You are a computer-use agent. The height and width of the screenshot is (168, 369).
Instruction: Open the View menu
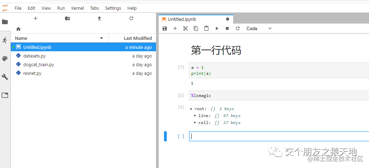point(46,8)
